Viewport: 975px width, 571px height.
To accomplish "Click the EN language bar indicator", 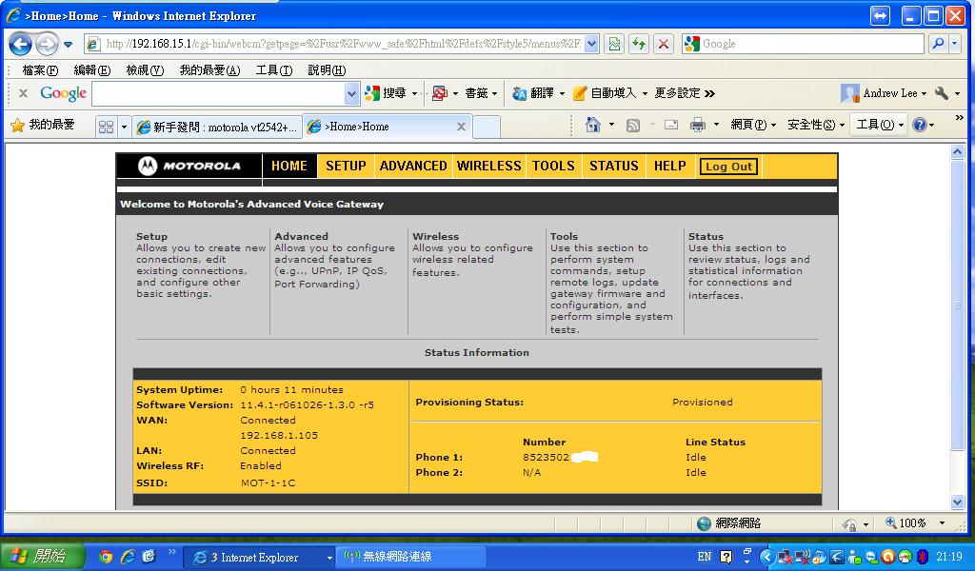I will pyautogui.click(x=704, y=557).
